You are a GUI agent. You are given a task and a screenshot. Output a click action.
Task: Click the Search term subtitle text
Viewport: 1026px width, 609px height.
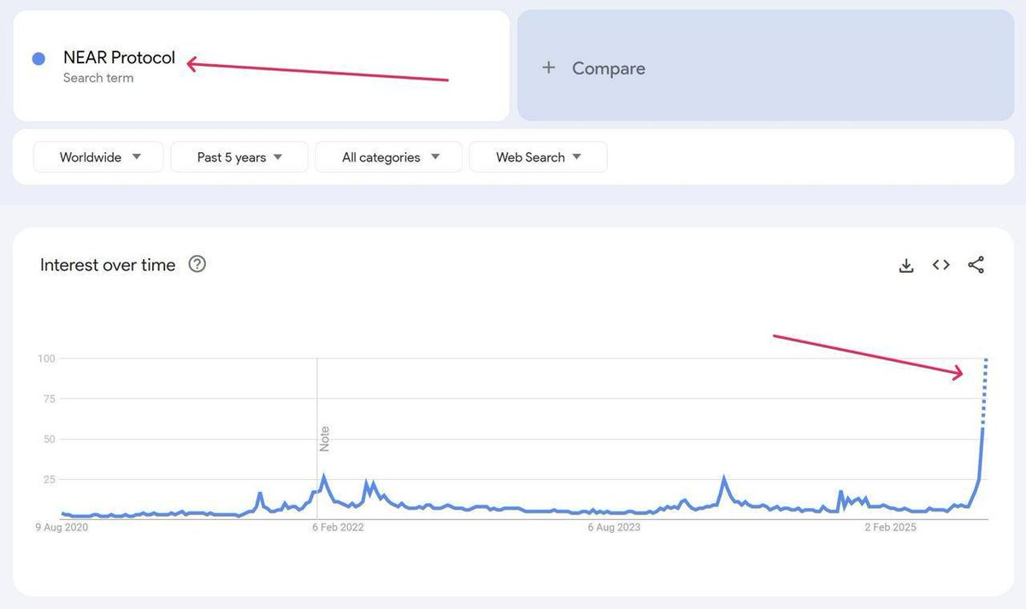[98, 78]
